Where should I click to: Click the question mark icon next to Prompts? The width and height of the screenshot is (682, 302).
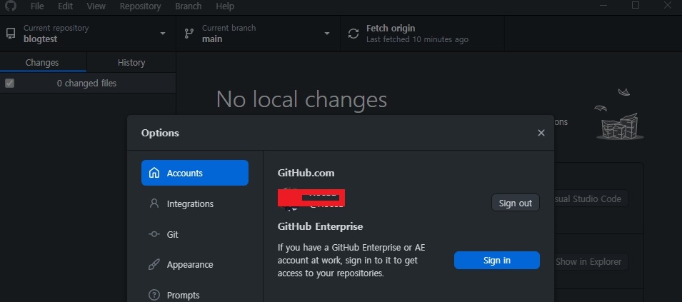tap(154, 295)
